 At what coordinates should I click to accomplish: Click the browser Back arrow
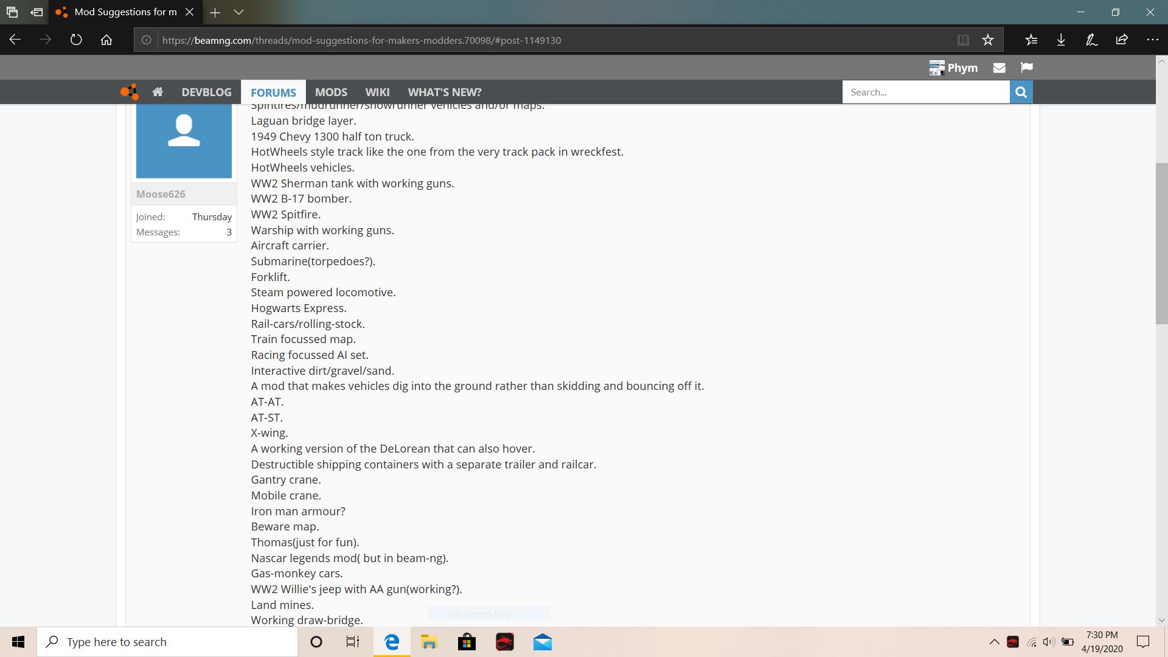point(15,40)
